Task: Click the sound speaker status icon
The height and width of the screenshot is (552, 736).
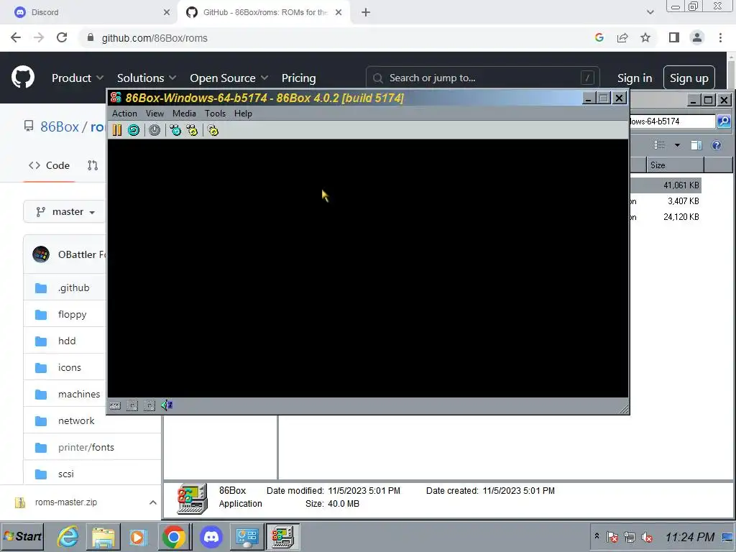Action: (x=167, y=405)
